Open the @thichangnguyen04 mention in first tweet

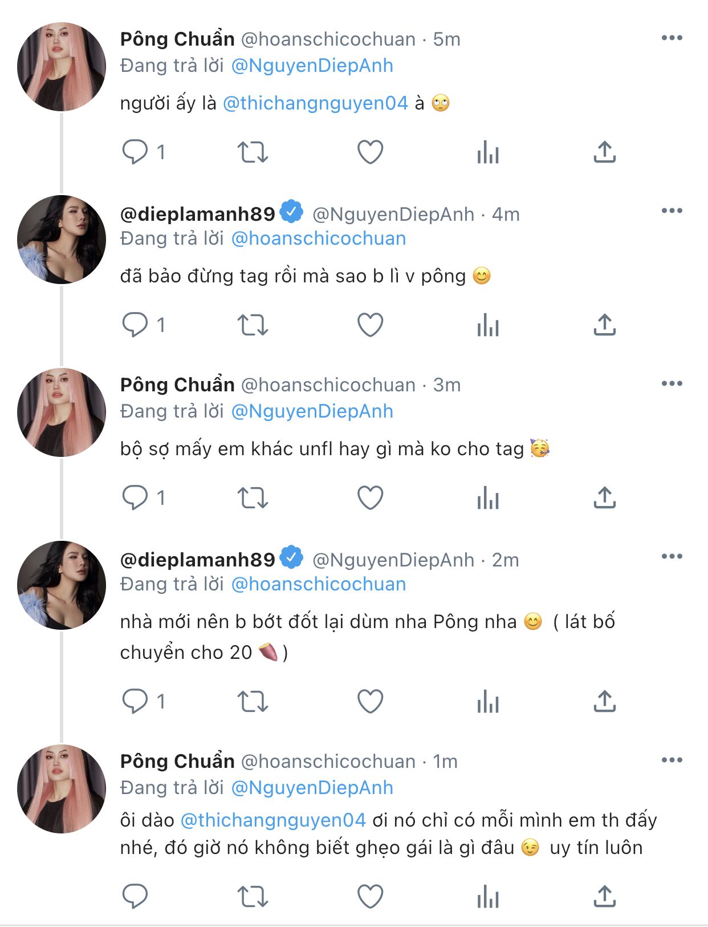(315, 103)
